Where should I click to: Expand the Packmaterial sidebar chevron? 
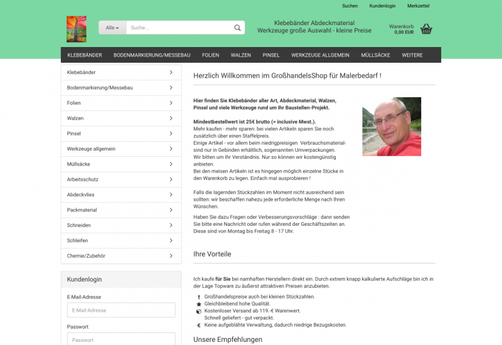tap(171, 210)
